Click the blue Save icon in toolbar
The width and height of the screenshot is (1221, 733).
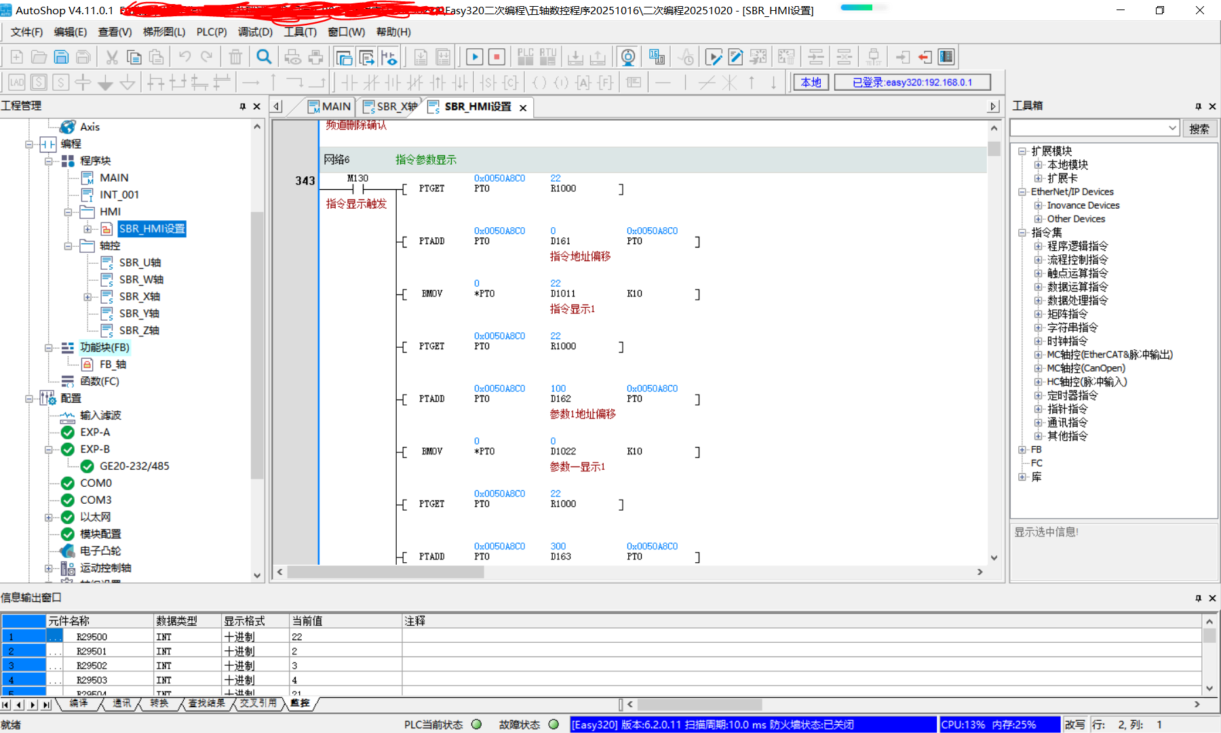pyautogui.click(x=61, y=57)
